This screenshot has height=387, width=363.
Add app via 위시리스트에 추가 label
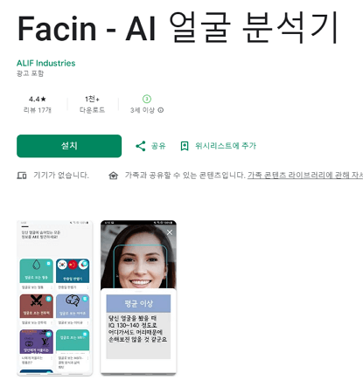tap(226, 146)
